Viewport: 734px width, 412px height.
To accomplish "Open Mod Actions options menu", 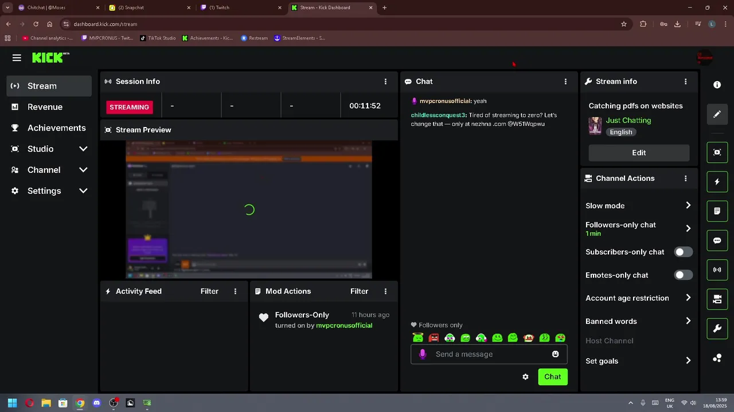I will tap(385, 291).
